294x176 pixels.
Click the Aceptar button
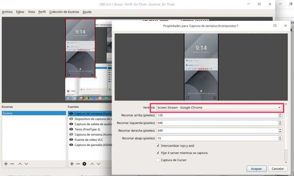(256, 169)
